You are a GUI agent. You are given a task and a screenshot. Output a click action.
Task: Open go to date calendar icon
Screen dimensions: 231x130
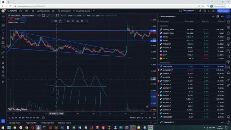tap(43, 118)
